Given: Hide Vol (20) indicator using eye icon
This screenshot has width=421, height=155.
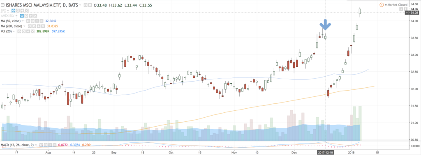Looking at the screenshot, I should click(19, 31).
